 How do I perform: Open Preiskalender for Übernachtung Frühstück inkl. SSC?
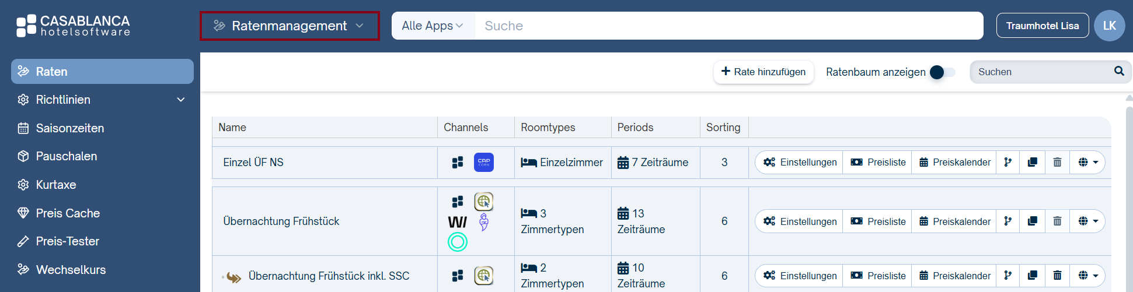954,276
